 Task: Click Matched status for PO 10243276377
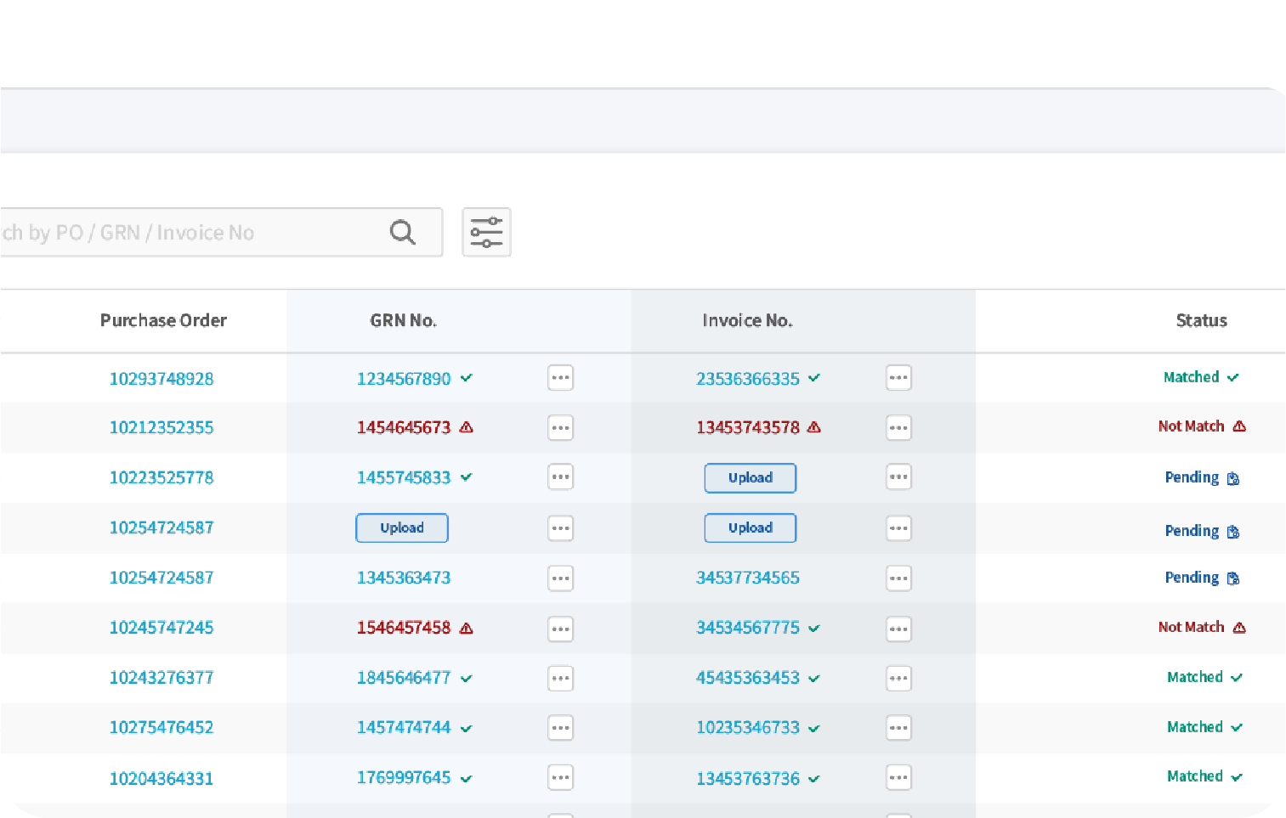click(x=1204, y=677)
